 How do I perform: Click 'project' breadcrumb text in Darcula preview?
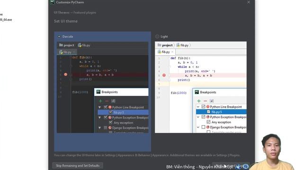point(69,45)
